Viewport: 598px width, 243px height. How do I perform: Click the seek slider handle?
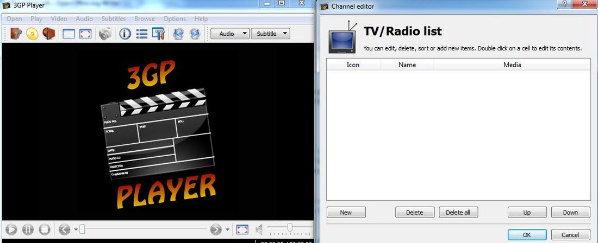coord(82,229)
